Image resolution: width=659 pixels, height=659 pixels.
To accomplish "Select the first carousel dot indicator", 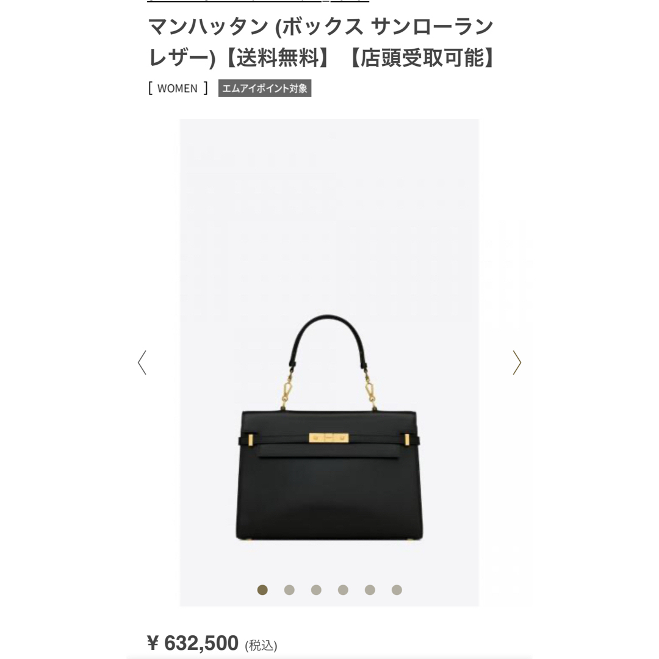I will click(262, 589).
